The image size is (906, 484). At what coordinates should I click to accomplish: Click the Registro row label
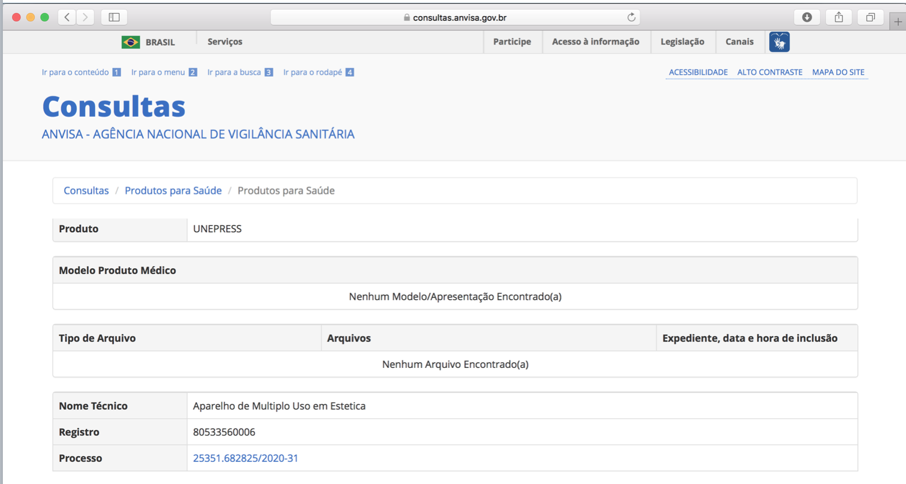(x=79, y=432)
